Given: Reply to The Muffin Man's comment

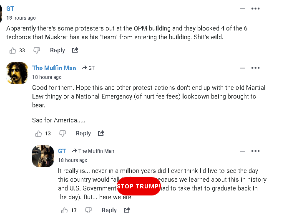Looking at the screenshot, I should [83, 134].
